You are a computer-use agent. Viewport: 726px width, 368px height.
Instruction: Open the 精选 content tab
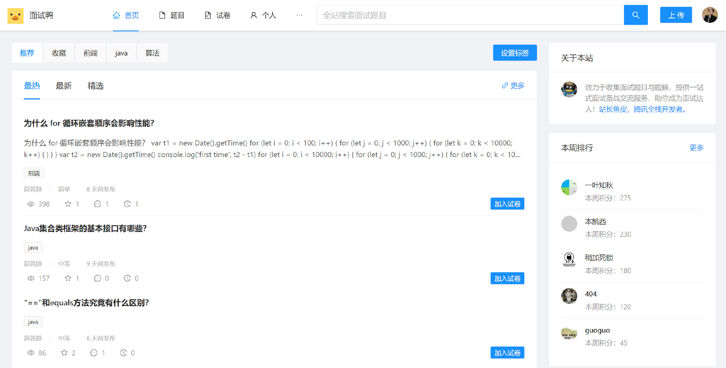pos(96,86)
